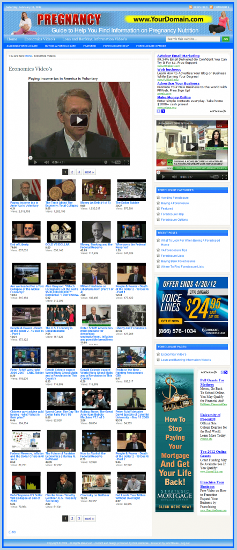Toggle fullscreen on the main video player
237x550 pixels.
click(127, 162)
